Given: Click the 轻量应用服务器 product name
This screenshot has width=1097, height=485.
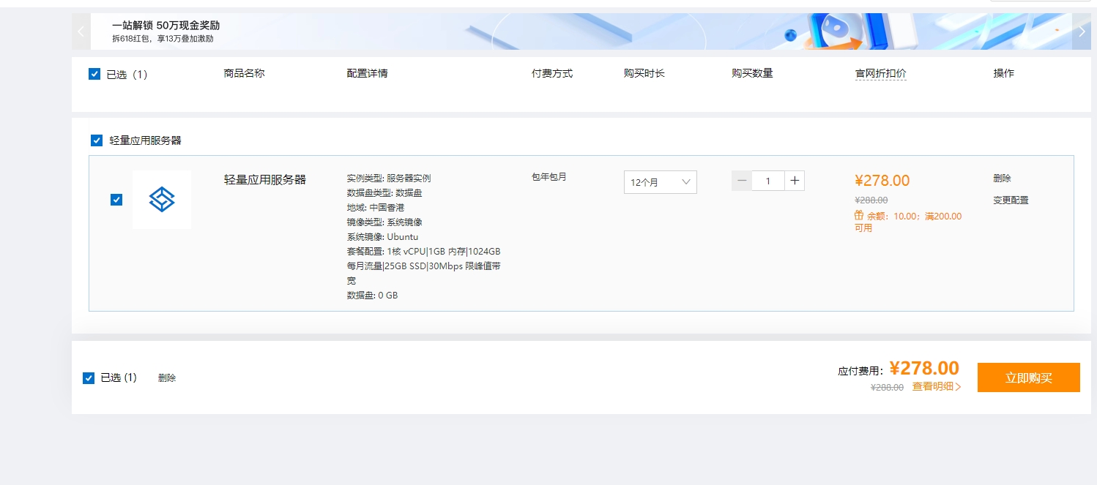Looking at the screenshot, I should pos(265,180).
